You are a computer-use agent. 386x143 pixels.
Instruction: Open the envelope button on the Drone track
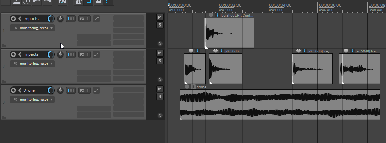pos(96,90)
